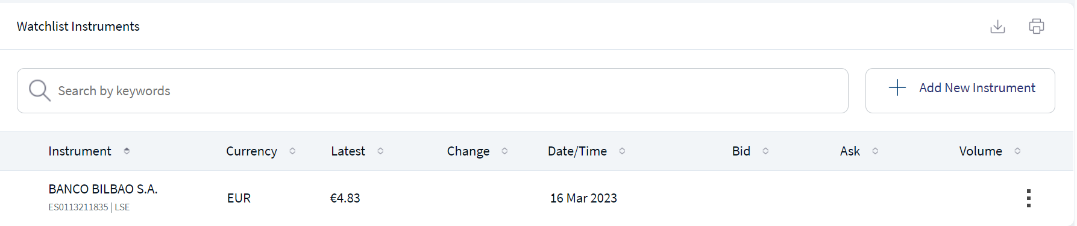Focus the Search by keywords field
Viewport: 1077px width, 226px height.
coord(432,90)
